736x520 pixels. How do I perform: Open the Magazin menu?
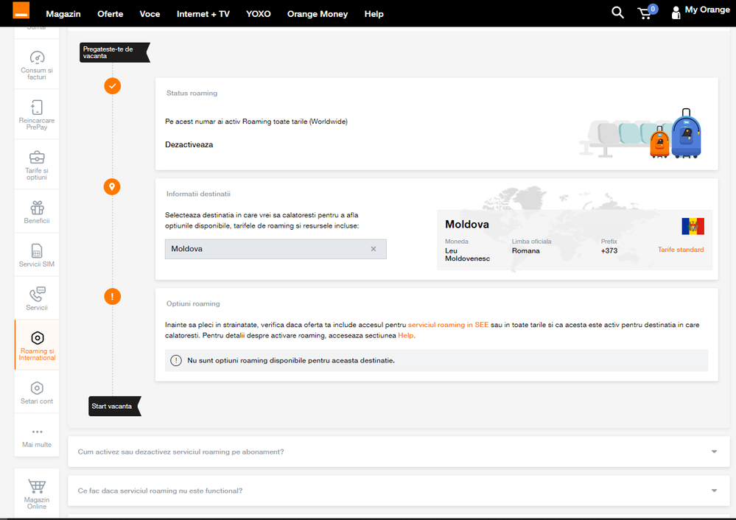[63, 14]
